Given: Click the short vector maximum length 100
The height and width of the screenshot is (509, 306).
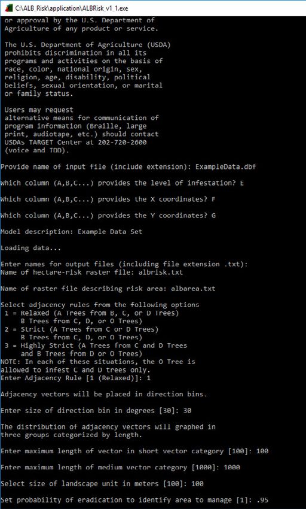Looking at the screenshot, I should point(262,451).
